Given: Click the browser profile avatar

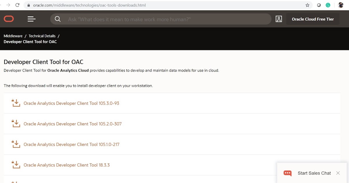Looking at the screenshot, I should pos(340,5).
